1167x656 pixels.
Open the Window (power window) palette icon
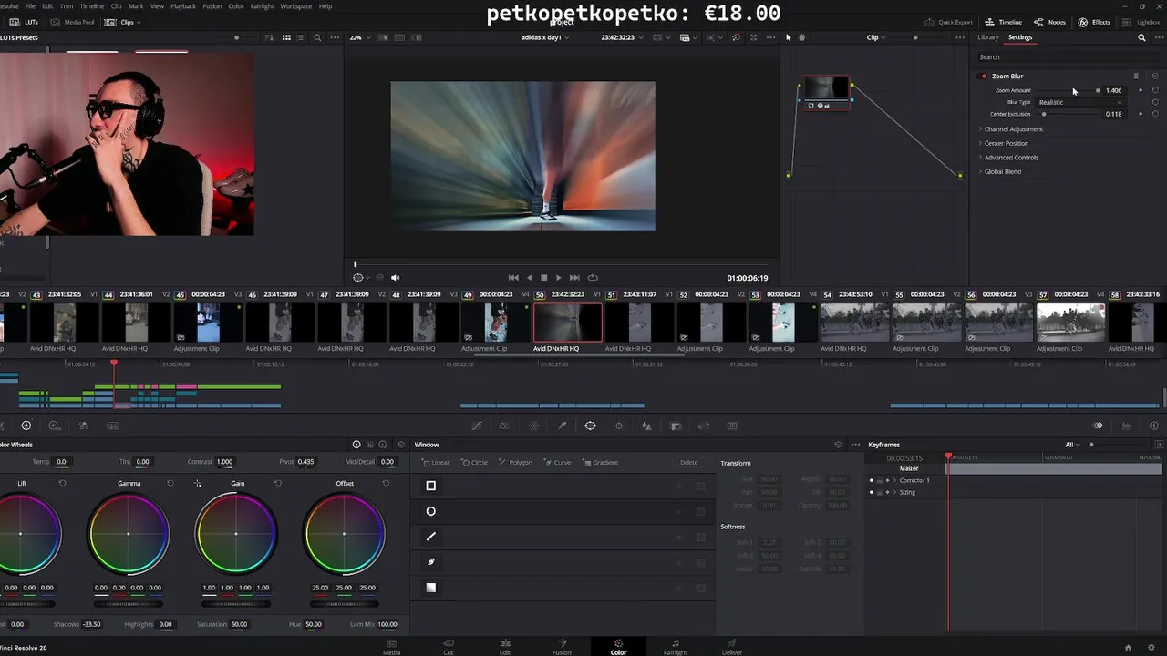coord(590,425)
